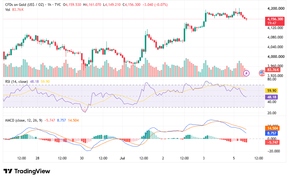Click the orange 14.504 signal line label
The image size is (289, 180).
click(x=272, y=128)
